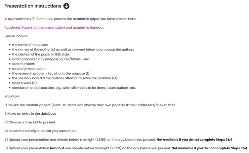249x153 pixels.
Task: Select the "the name of the paper" bullet
Action: (30, 45)
